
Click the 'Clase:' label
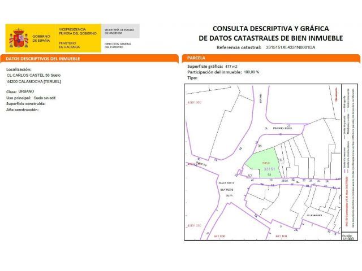pos(11,91)
